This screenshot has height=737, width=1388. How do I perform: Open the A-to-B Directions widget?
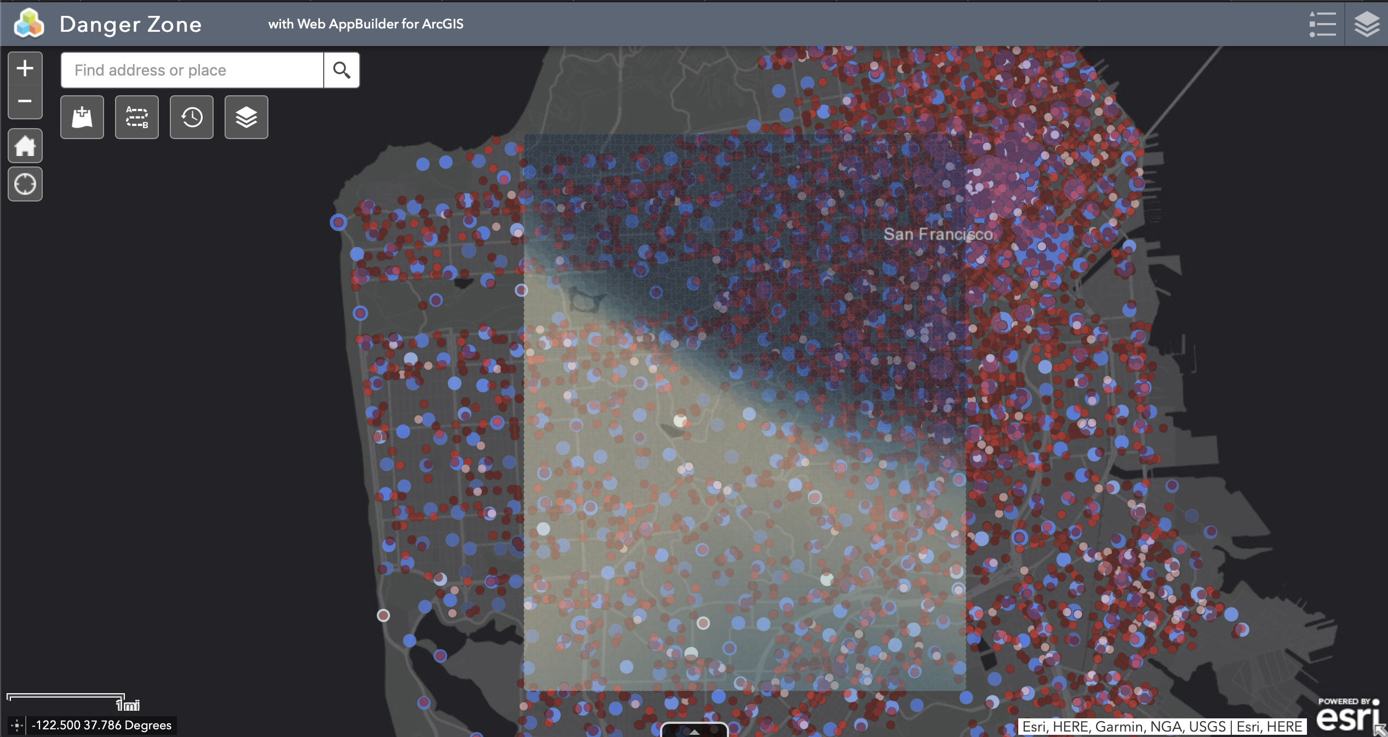pyautogui.click(x=137, y=117)
